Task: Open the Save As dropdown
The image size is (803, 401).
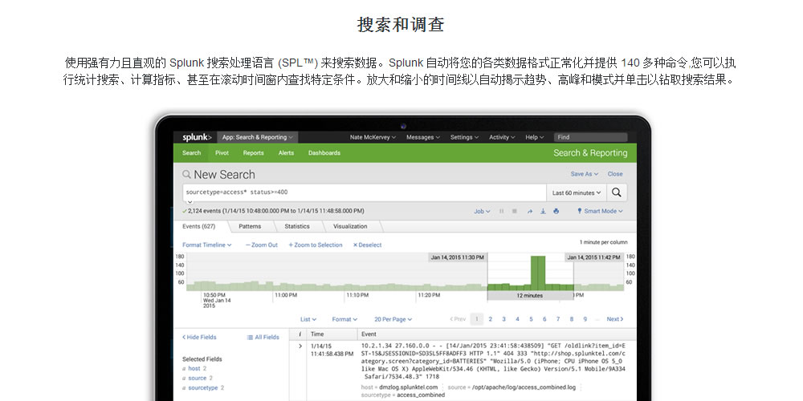Action: (x=585, y=174)
